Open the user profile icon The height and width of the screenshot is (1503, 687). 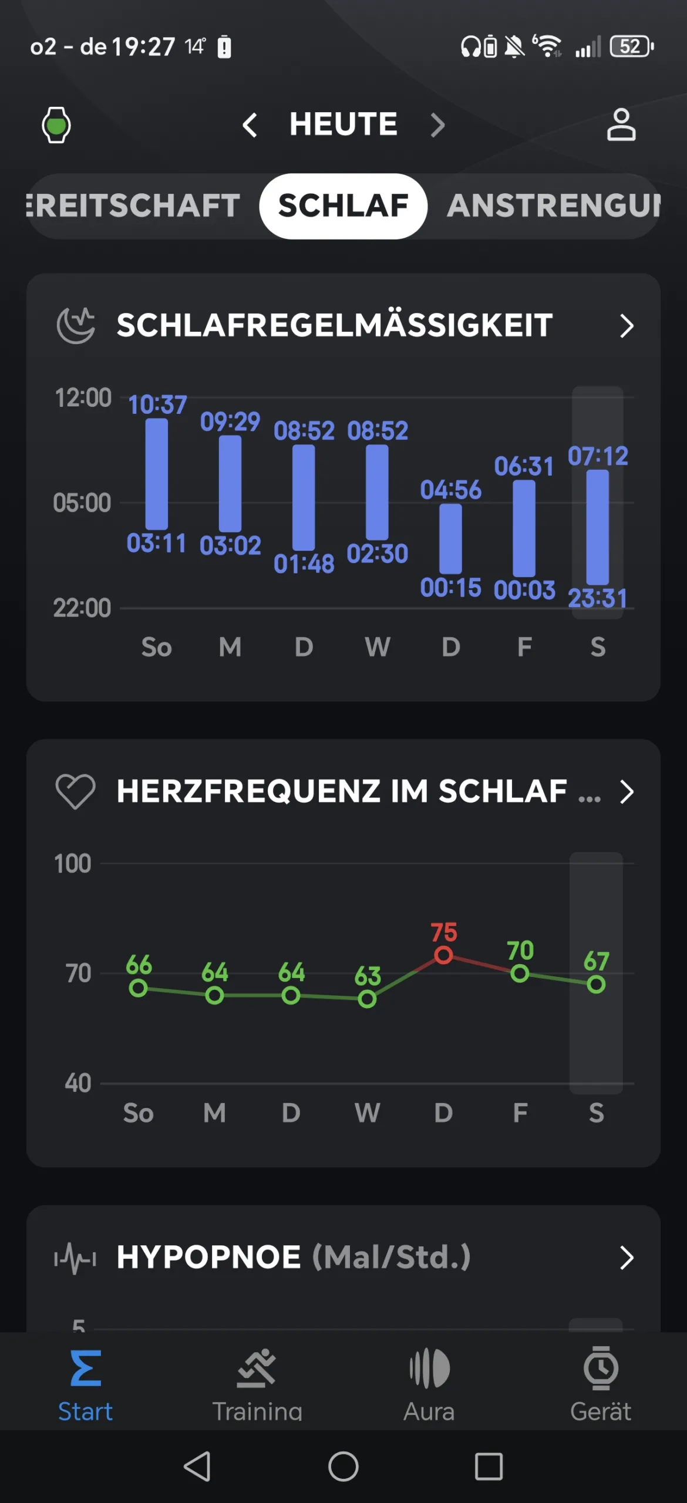coord(621,124)
